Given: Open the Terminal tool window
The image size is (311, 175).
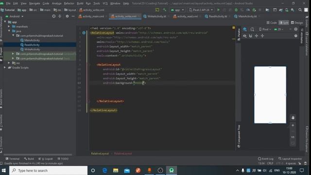Looking at the screenshot, I should pyautogui.click(x=13, y=159).
